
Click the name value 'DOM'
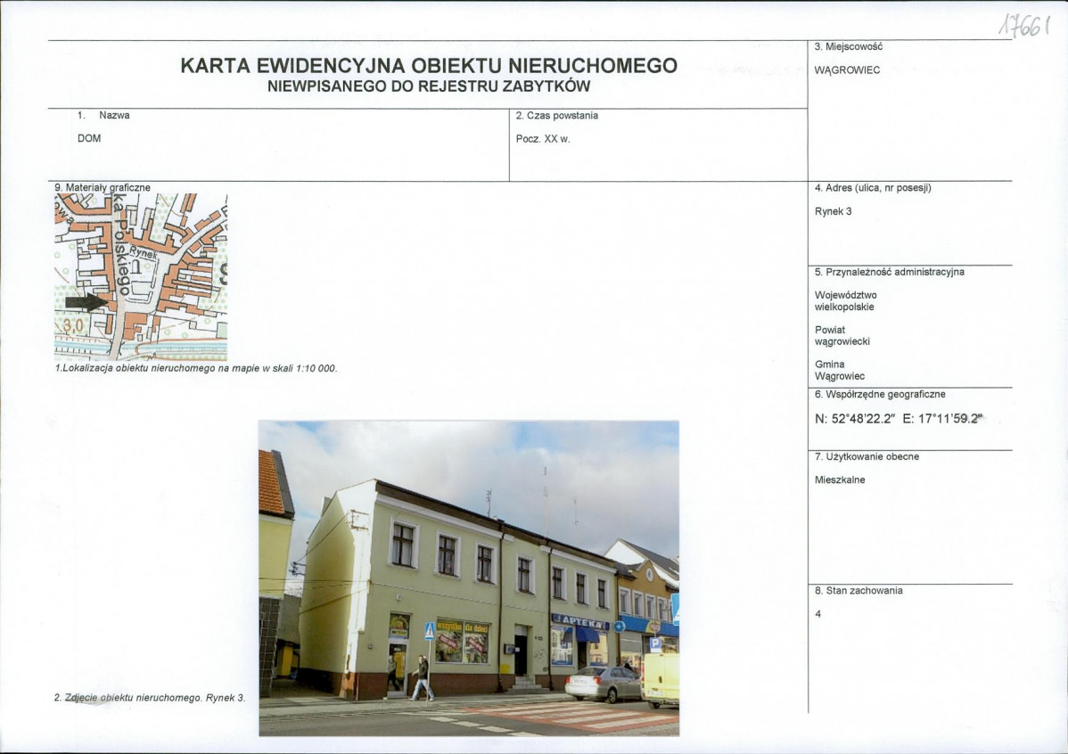point(89,138)
